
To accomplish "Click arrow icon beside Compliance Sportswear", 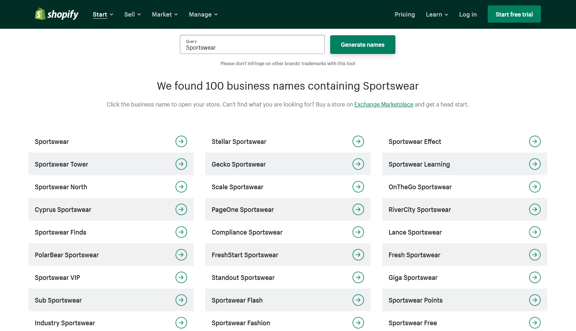I will point(358,232).
